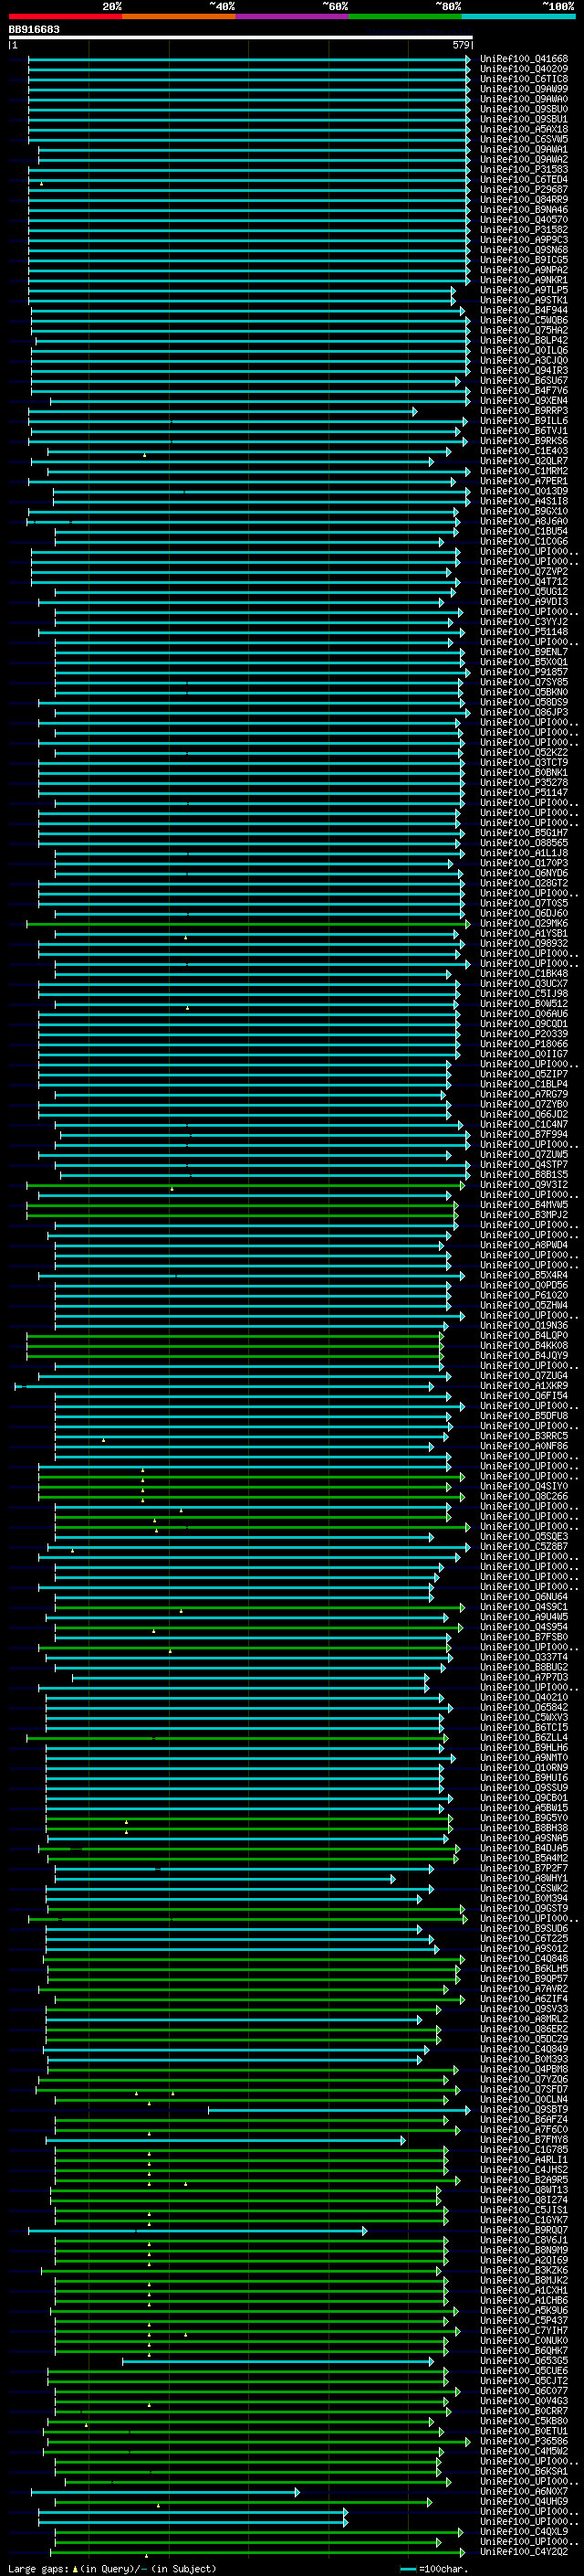The width and height of the screenshot is (584, 2576).
Task: Click the UniRef100_Q653G5 label
Action: click(x=524, y=2361)
